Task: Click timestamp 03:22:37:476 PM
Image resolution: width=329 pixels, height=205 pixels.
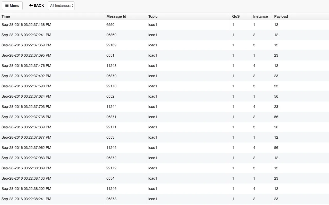Action: [26, 66]
